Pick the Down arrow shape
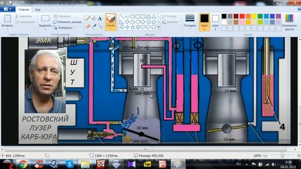 coord(122,27)
